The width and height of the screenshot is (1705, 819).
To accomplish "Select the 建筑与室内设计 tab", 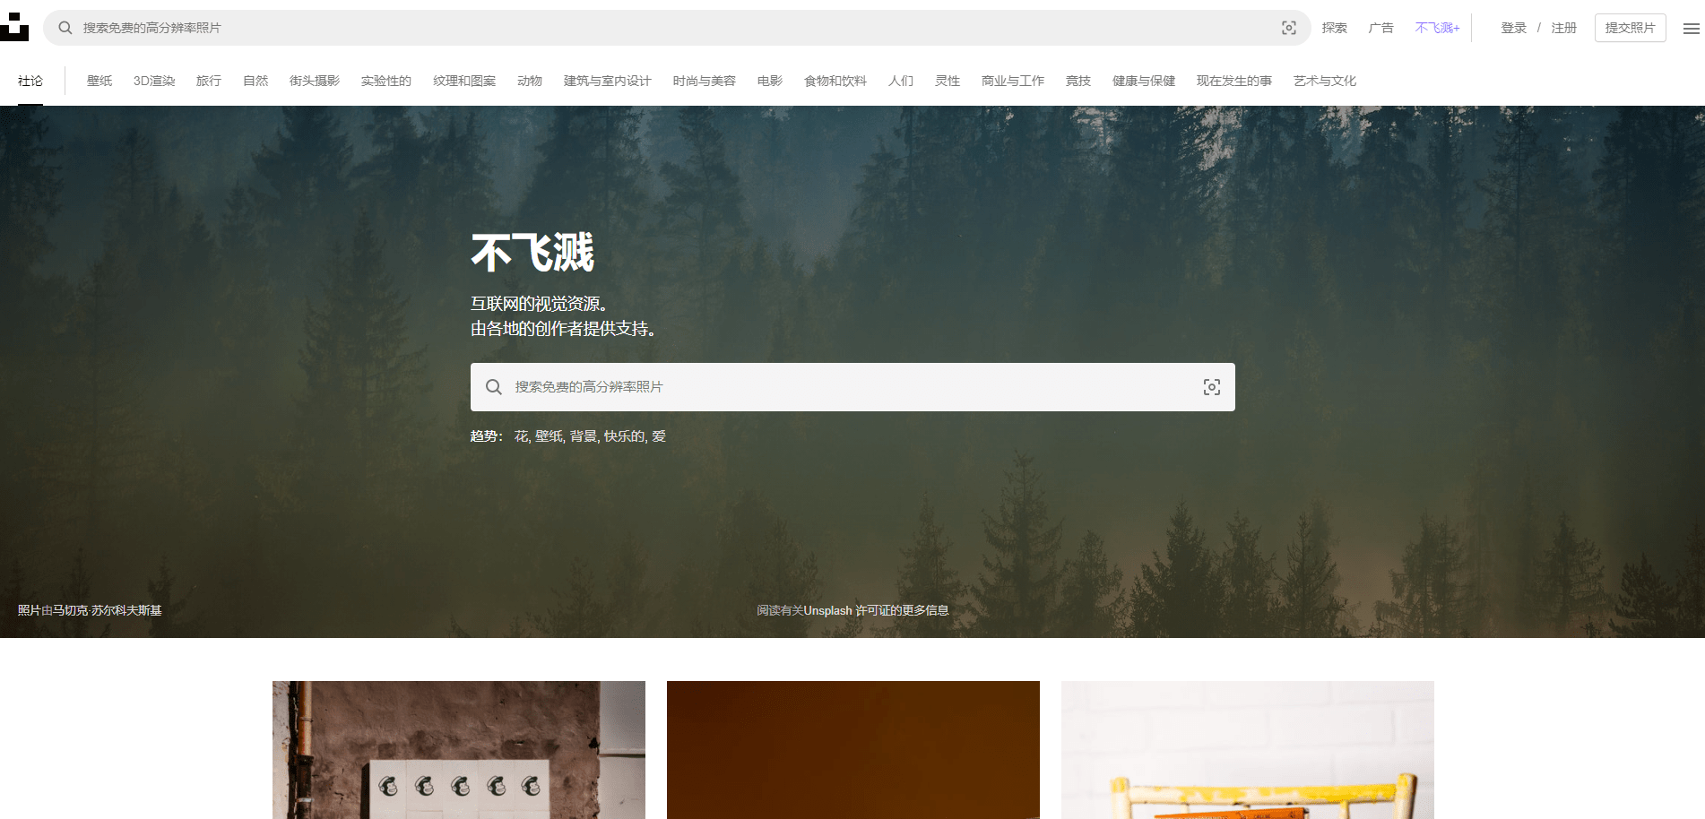I will [x=608, y=81].
